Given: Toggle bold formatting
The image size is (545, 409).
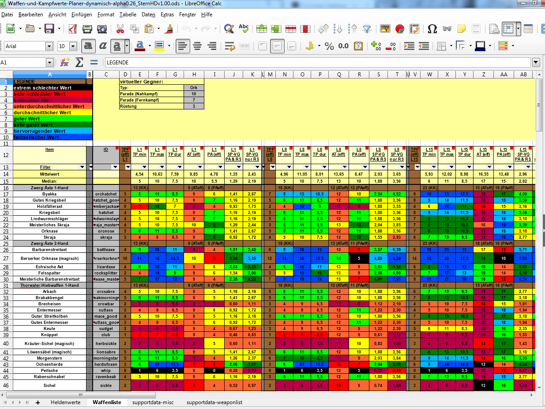Looking at the screenshot, I should (88, 46).
